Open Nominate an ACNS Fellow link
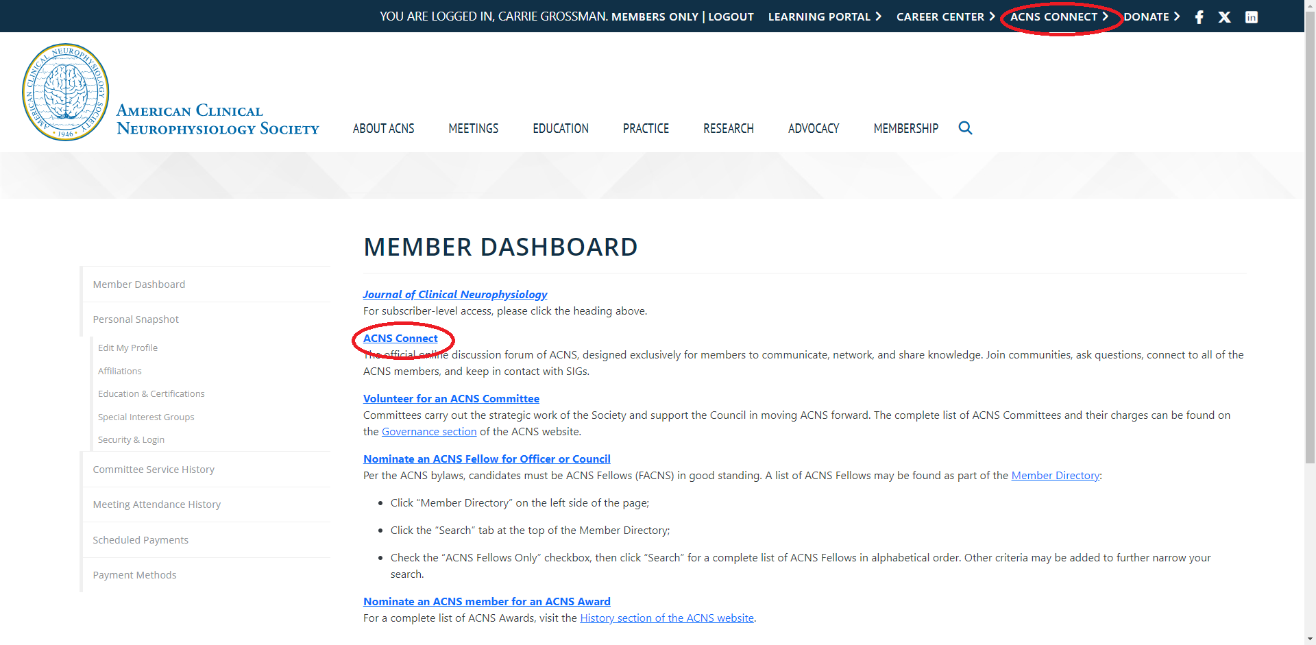Image resolution: width=1316 pixels, height=645 pixels. point(487,459)
